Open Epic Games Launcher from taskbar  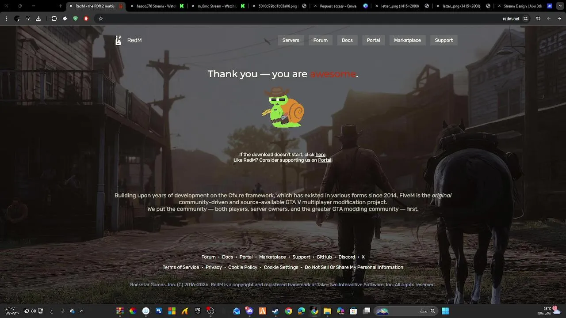(x=197, y=311)
